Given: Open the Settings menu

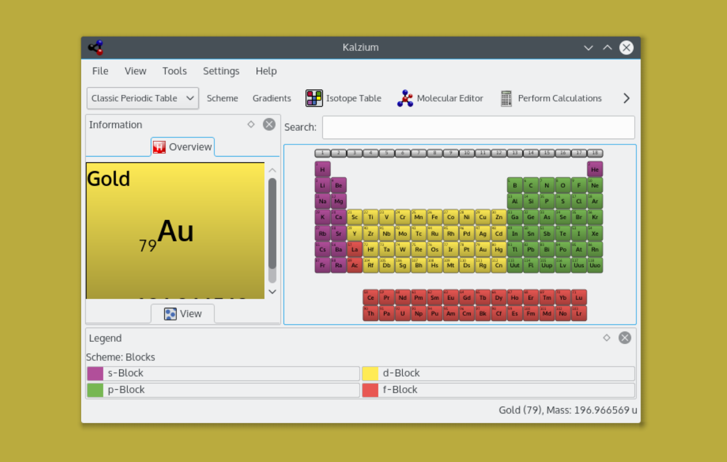Looking at the screenshot, I should (x=221, y=71).
